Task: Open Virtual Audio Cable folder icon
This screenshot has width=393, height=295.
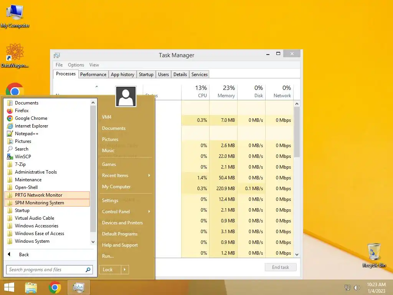Action: click(x=10, y=218)
